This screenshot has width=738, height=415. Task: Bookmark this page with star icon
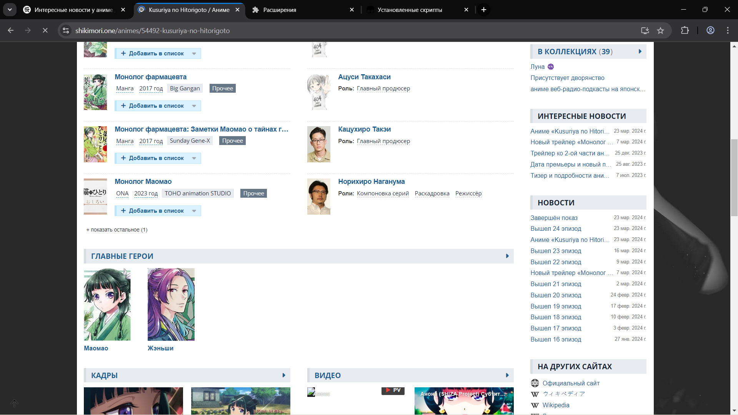coord(660,30)
